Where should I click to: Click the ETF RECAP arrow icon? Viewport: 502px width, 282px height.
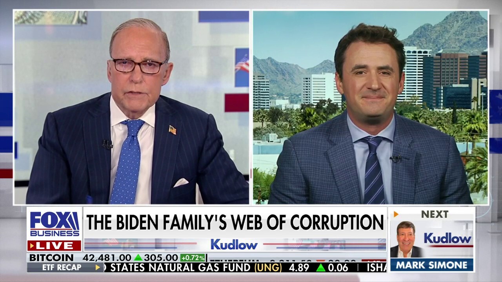point(98,268)
